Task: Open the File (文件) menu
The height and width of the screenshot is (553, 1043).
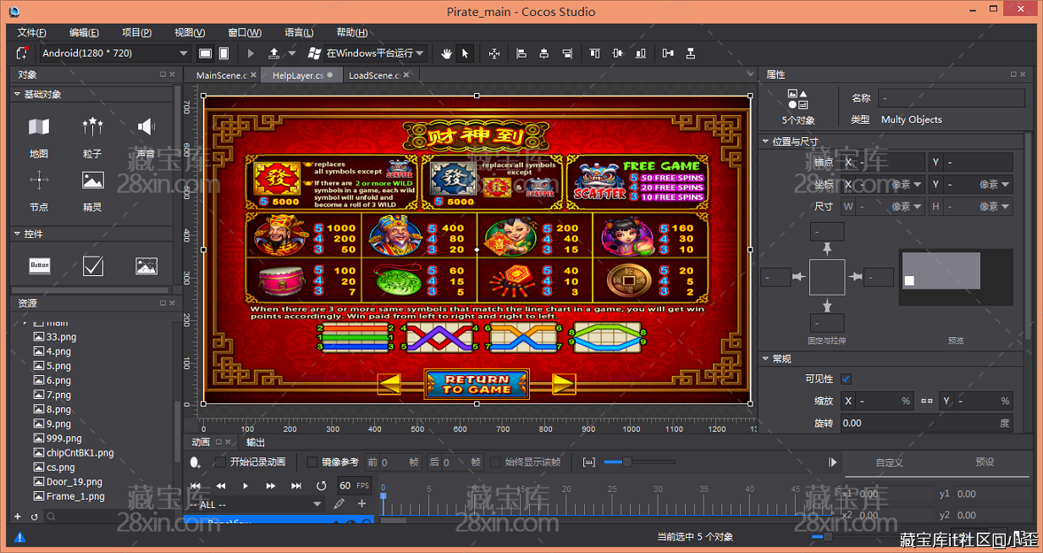Action: click(x=32, y=32)
